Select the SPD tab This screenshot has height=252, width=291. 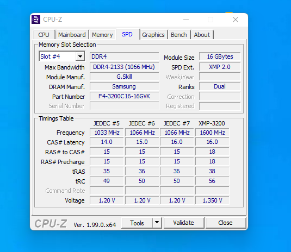coord(127,34)
